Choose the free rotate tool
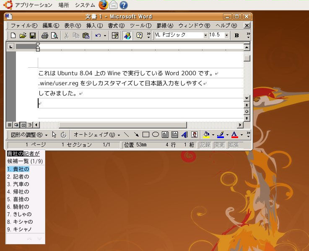 [63, 135]
